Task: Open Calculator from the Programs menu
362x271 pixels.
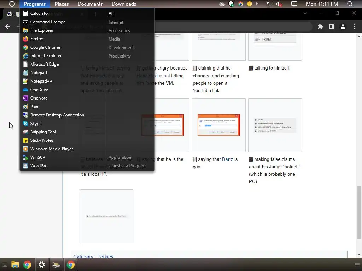Action: click(x=40, y=13)
